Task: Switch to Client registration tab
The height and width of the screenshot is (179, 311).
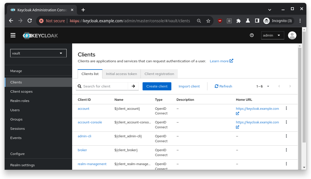Action: pyautogui.click(x=159, y=74)
